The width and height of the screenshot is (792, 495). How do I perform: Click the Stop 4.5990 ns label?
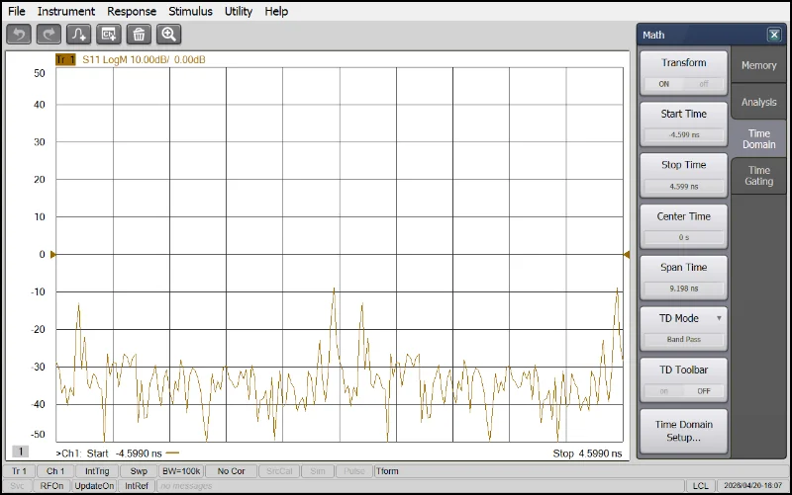pyautogui.click(x=587, y=454)
